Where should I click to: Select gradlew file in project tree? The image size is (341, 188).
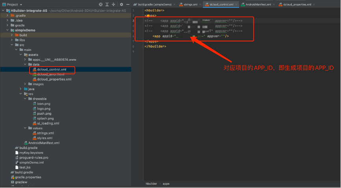(x=21, y=182)
